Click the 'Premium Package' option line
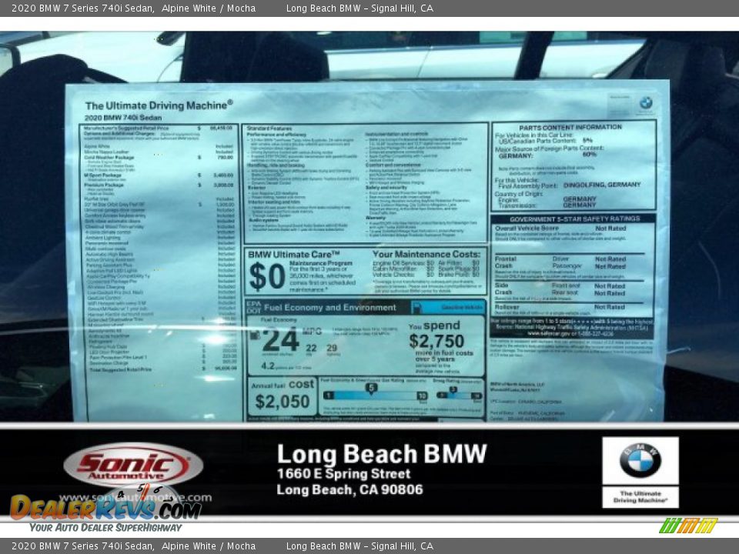 pyautogui.click(x=159, y=185)
